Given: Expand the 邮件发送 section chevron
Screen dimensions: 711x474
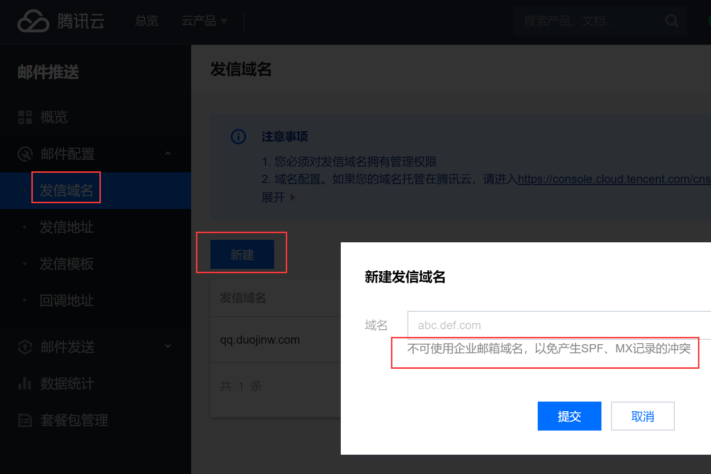Looking at the screenshot, I should pos(168,346).
